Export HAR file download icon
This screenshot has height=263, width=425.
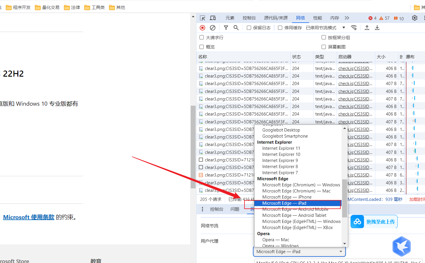(377, 28)
